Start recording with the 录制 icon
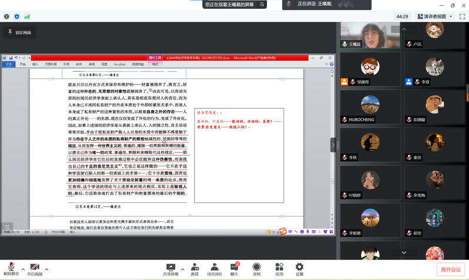 257,268
